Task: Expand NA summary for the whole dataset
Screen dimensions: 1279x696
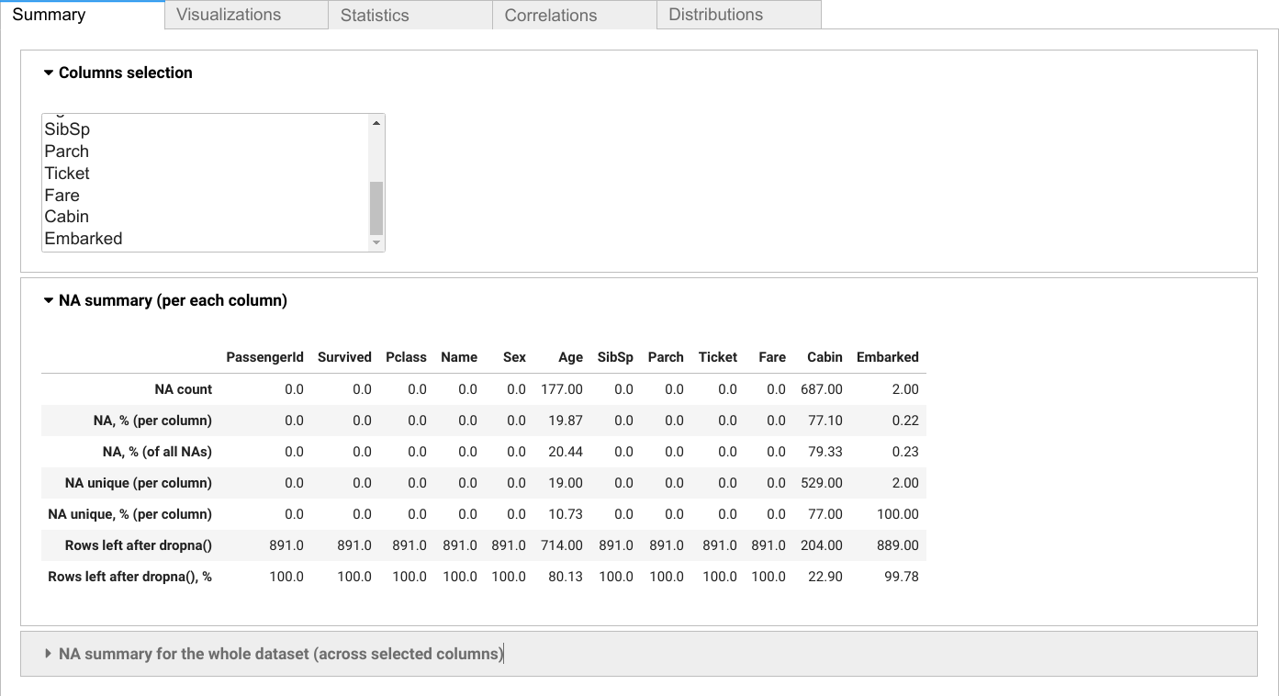Action: click(638, 654)
